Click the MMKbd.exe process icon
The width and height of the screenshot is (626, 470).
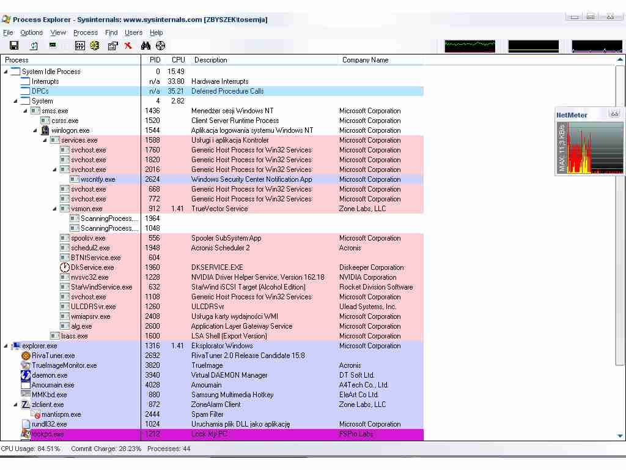(x=26, y=395)
